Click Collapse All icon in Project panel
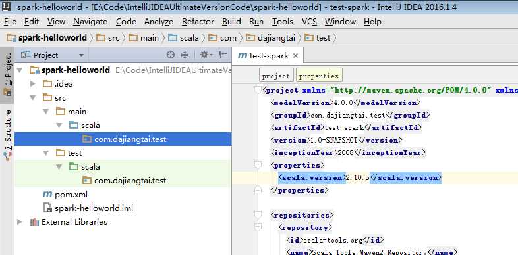The image size is (518, 255). (x=185, y=55)
